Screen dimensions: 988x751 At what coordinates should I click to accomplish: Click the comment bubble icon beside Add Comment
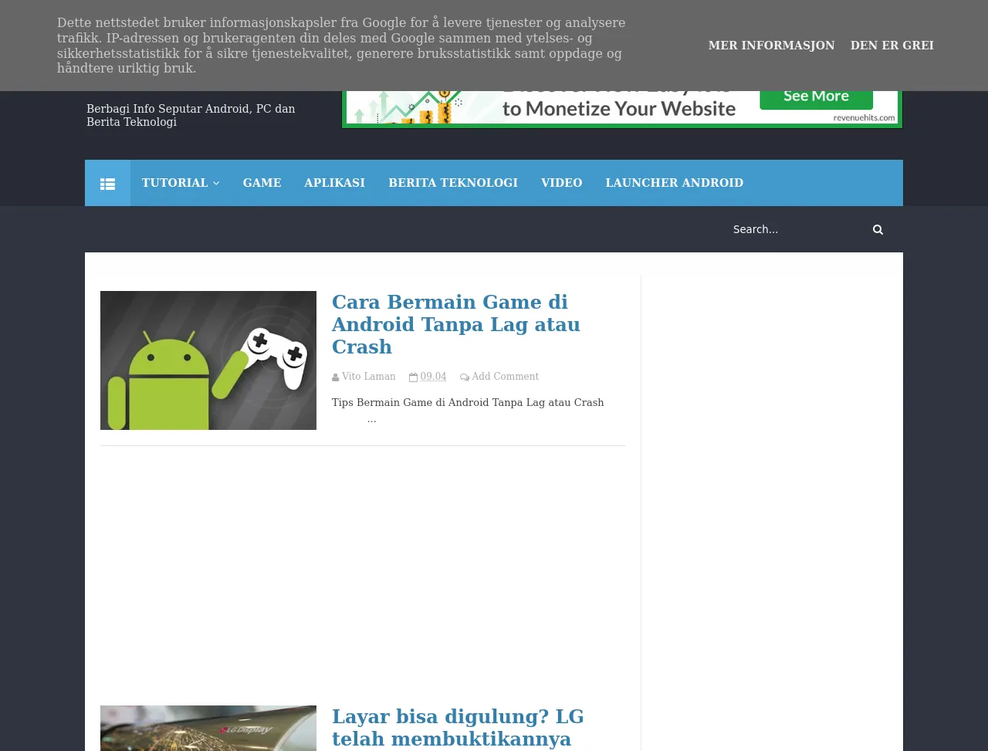click(x=465, y=377)
